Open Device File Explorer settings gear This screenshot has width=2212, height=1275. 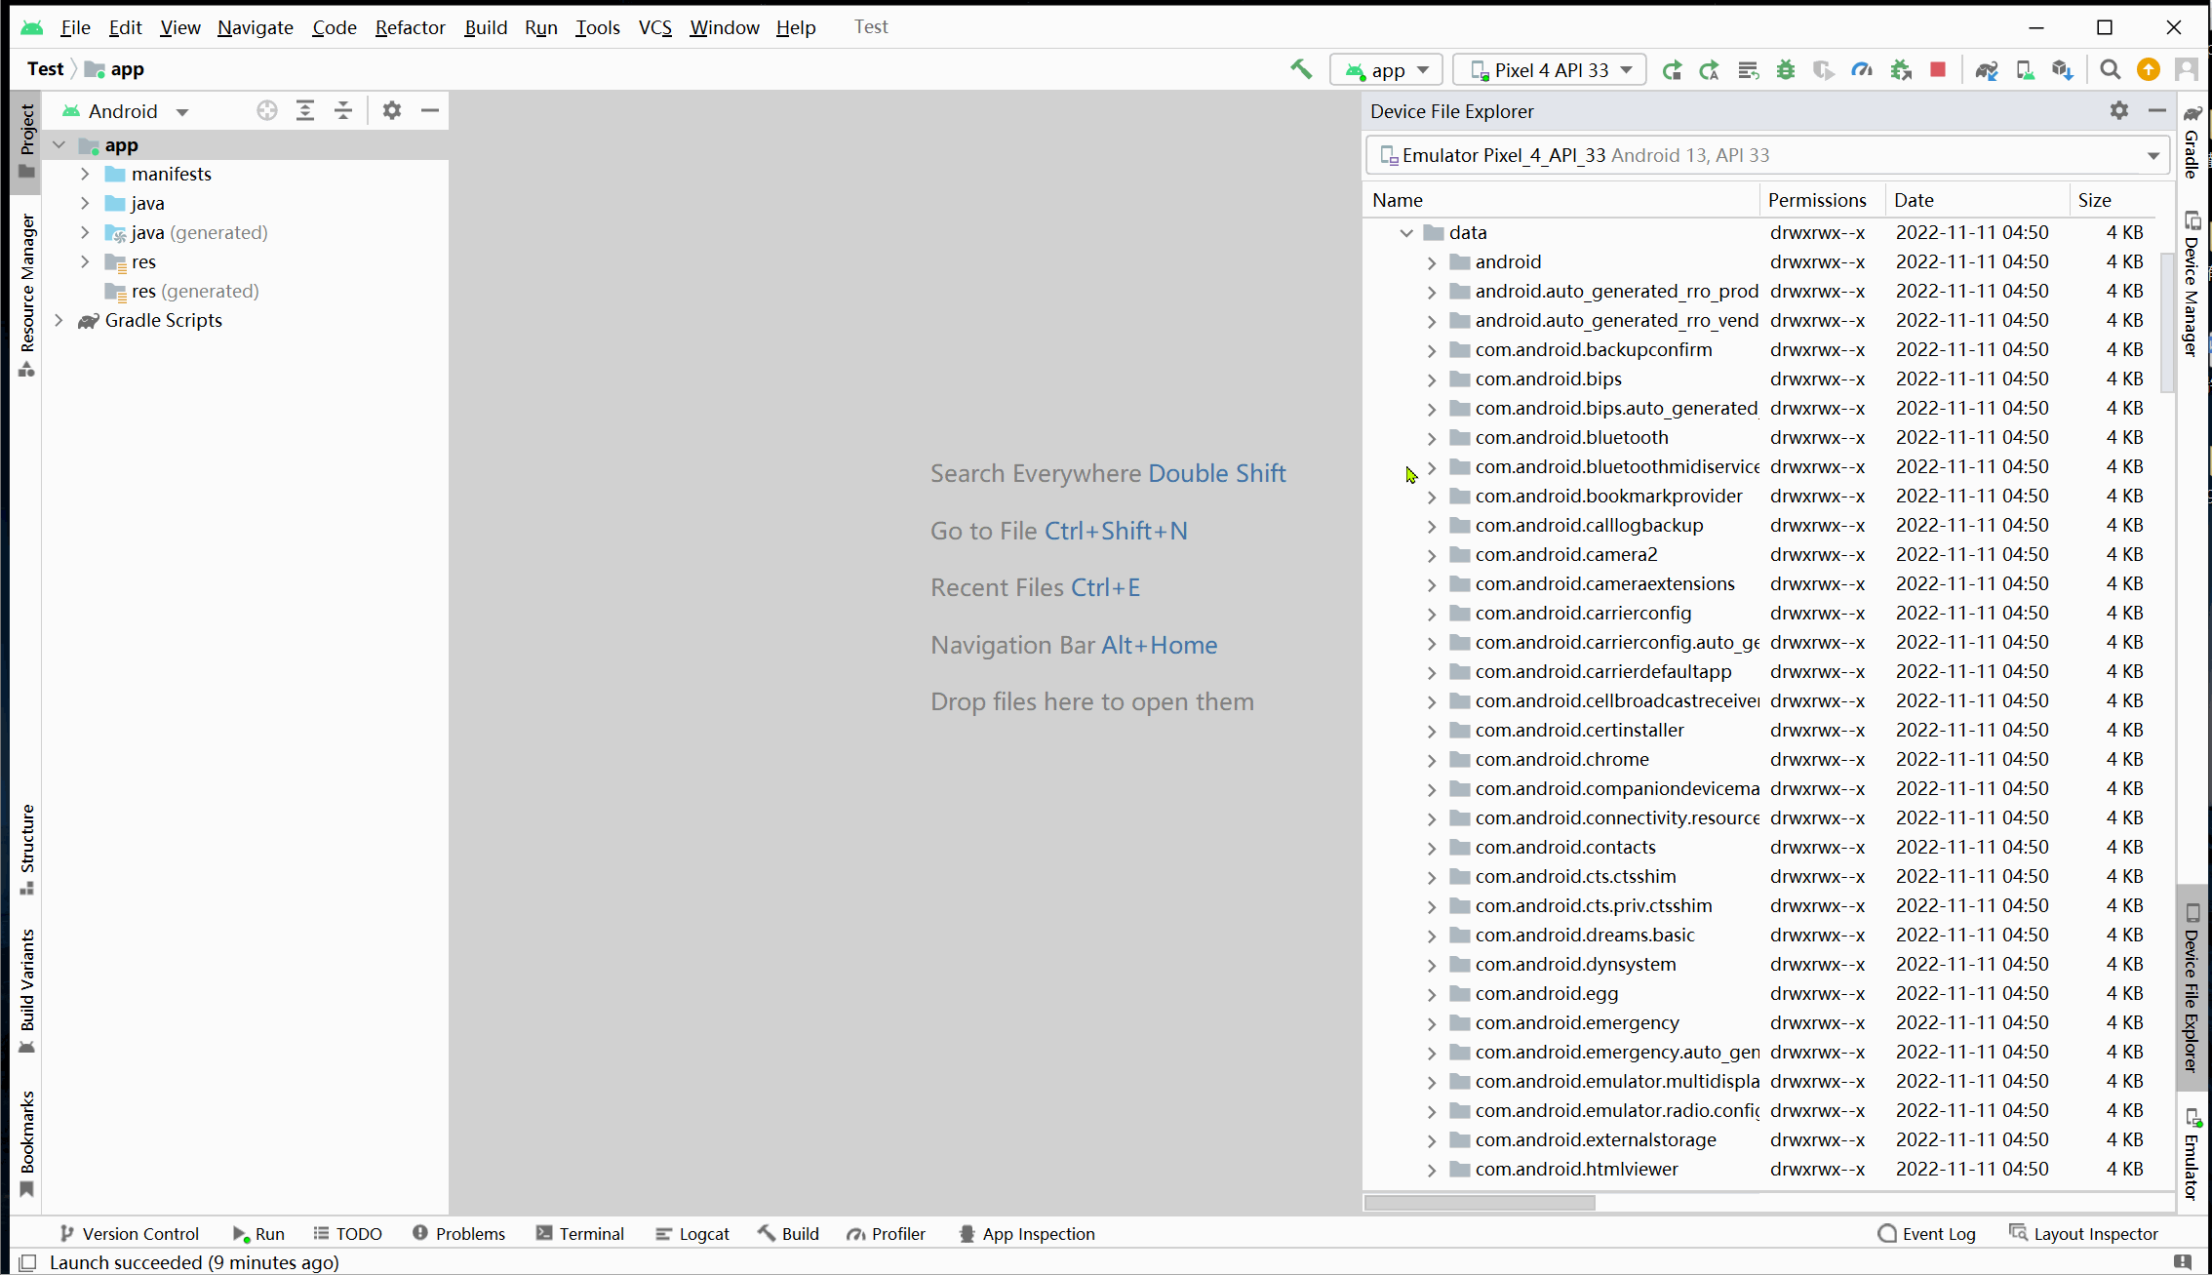click(2119, 111)
